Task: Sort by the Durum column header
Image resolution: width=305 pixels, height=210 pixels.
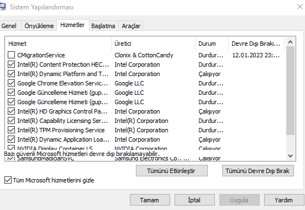Action: (212, 44)
